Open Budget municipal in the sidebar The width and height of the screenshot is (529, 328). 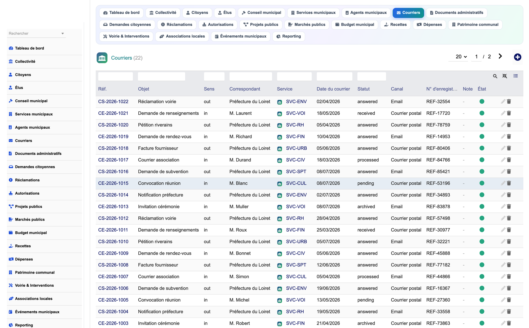click(x=31, y=233)
